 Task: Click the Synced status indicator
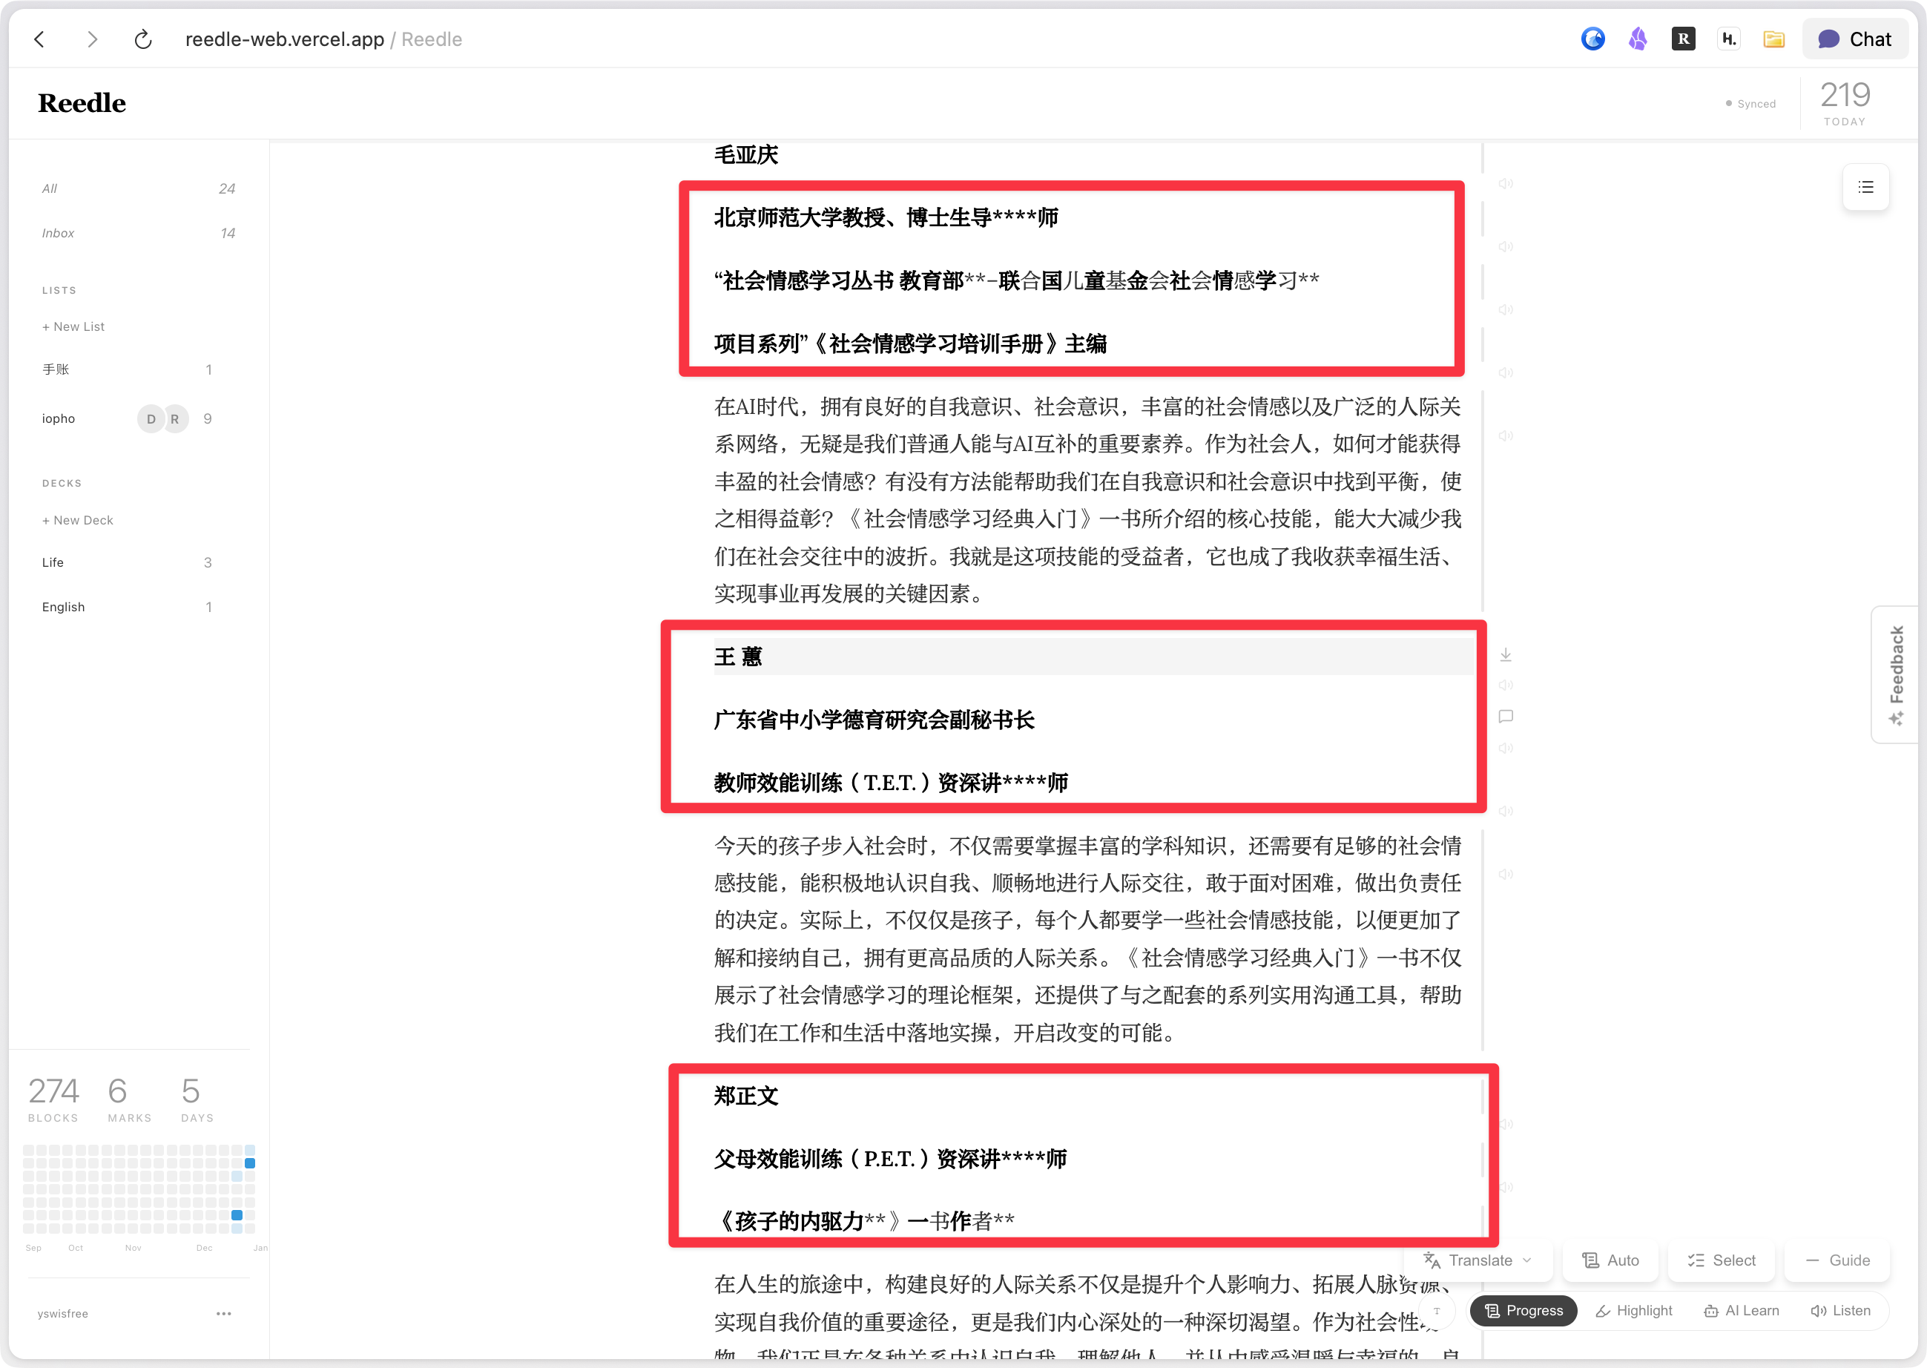tap(1750, 104)
